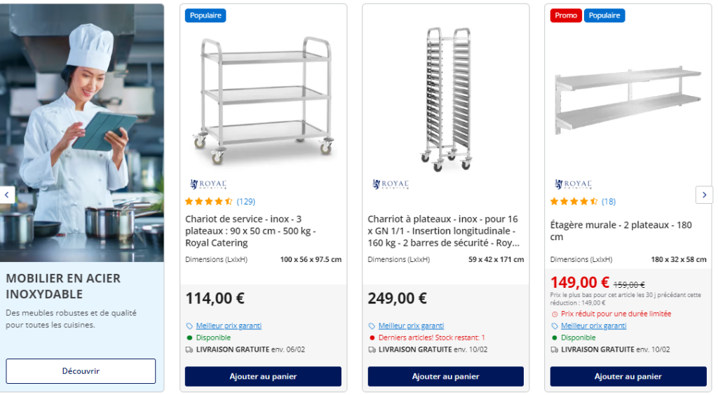This screenshot has height=395, width=718.
Task: Click the right carousel arrow
Action: (704, 195)
